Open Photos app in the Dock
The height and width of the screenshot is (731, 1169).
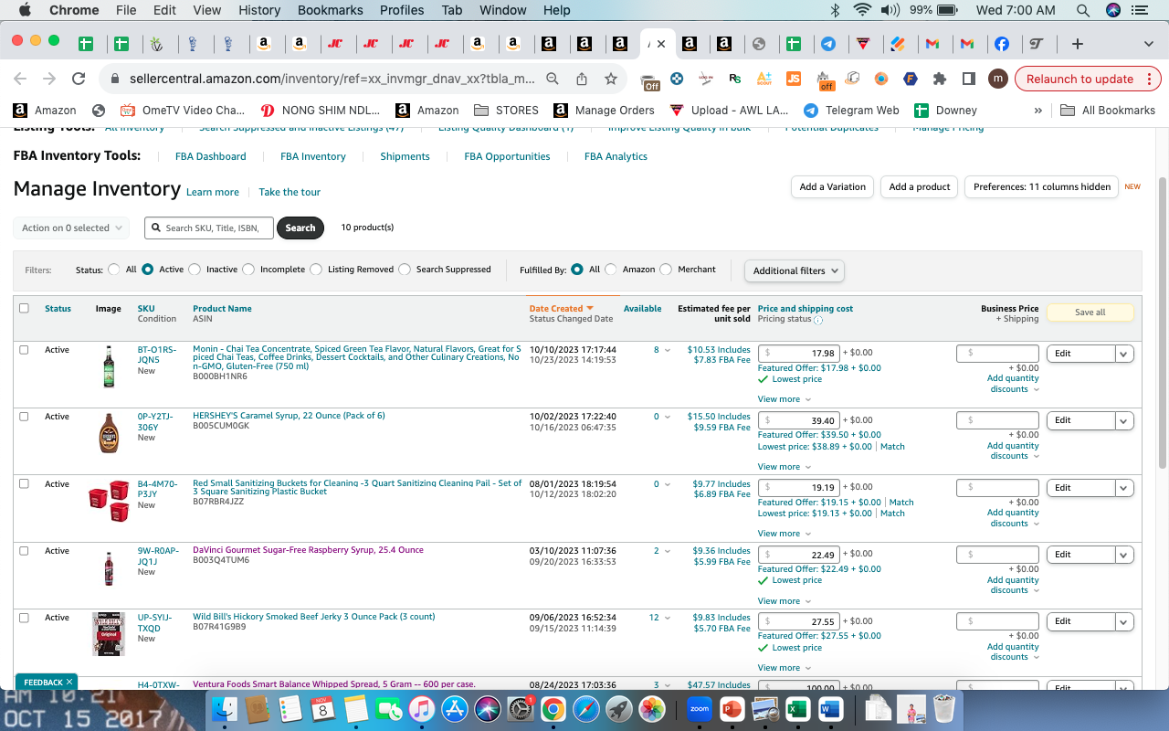652,708
